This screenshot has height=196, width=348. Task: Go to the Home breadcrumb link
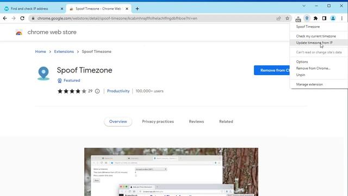tap(40, 52)
